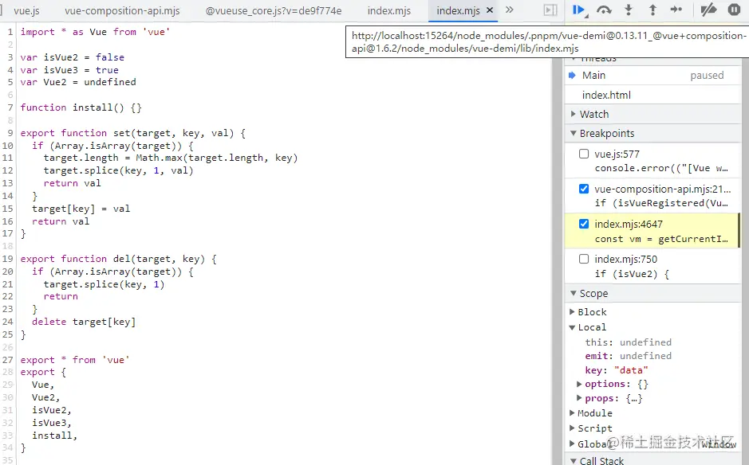Open breakpoint at vue.js:577

617,154
